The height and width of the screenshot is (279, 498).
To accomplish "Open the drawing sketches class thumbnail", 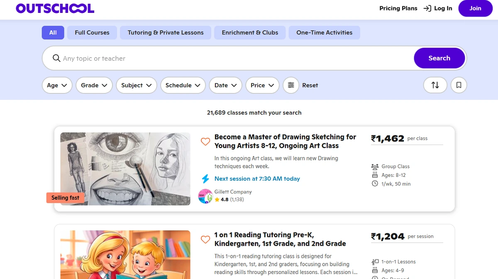I will [125, 169].
